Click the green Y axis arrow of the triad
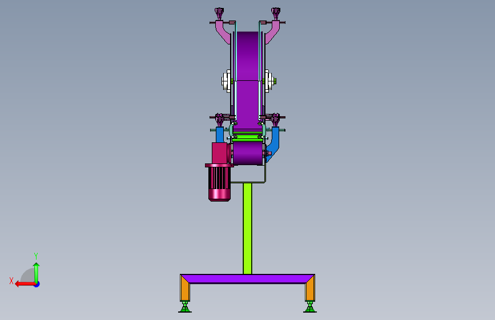 point(37,273)
